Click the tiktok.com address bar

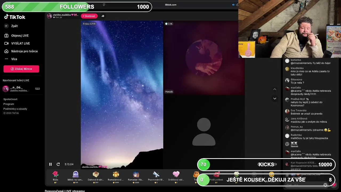coord(170,5)
